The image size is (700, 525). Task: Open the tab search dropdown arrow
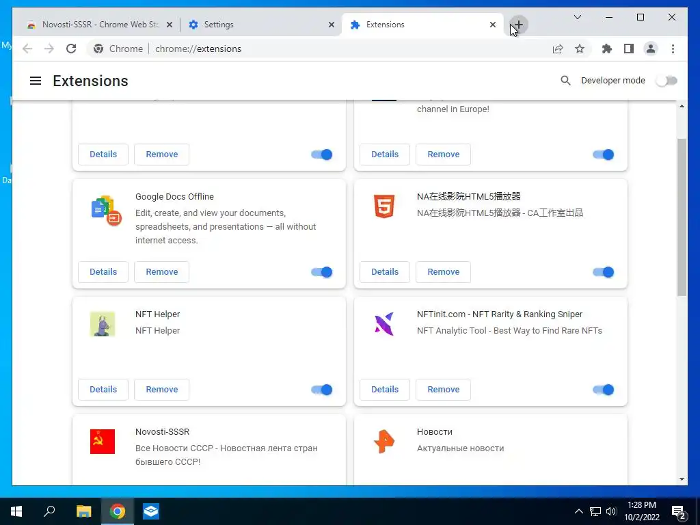[577, 17]
